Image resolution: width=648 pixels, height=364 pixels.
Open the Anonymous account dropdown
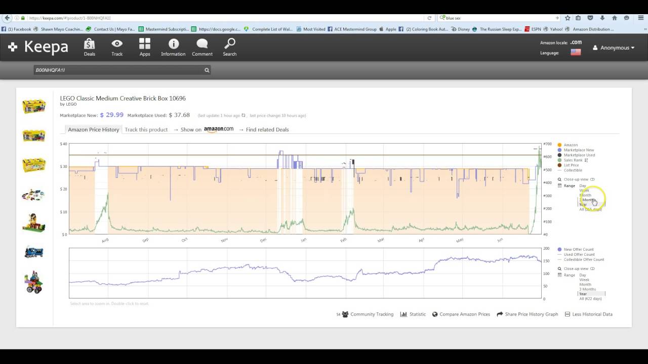614,48
